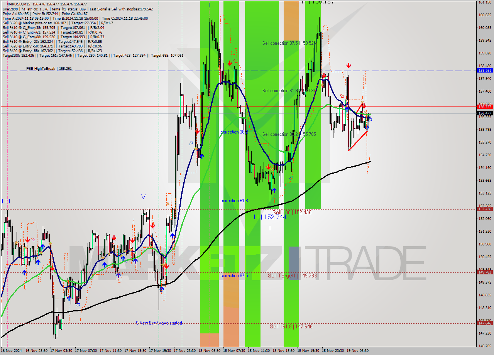Click the 0 New Buy Wave started label
This screenshot has width=494, height=355.
(159, 323)
